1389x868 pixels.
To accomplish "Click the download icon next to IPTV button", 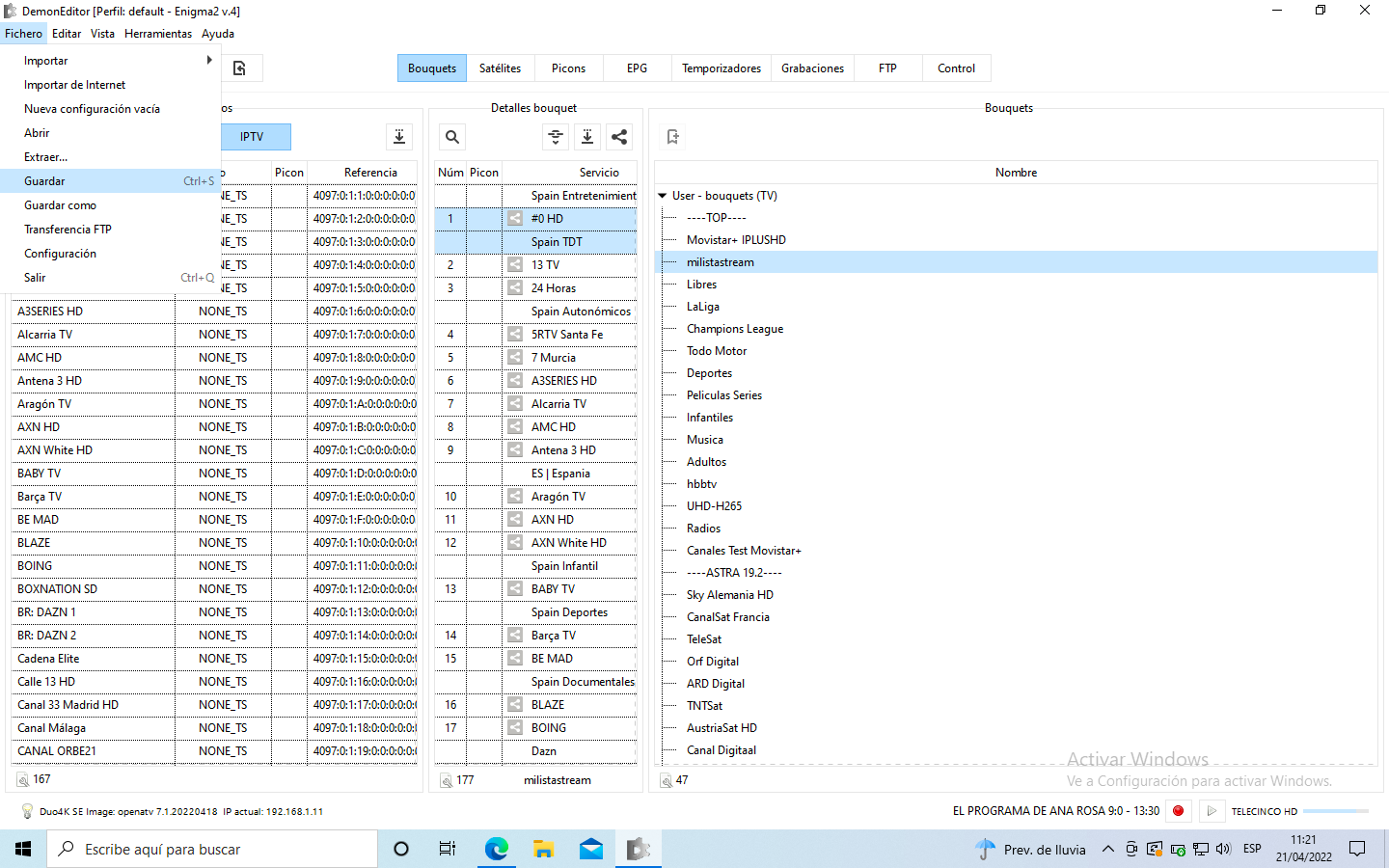I will (399, 137).
